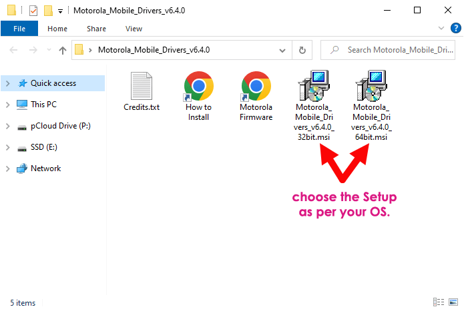Expand the Quick access tree node
Viewport: 464px width, 311px height.
pos(8,83)
